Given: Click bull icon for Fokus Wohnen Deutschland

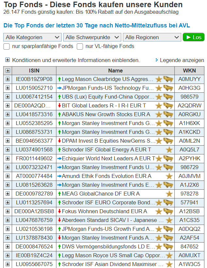Looking at the screenshot, I should pyautogui.click(x=168, y=212).
